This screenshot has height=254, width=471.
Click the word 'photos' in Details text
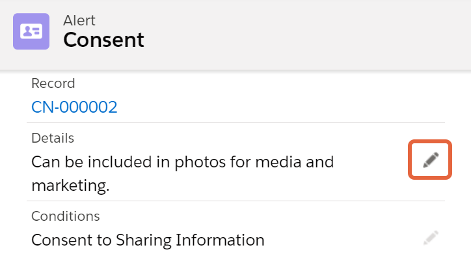point(200,162)
